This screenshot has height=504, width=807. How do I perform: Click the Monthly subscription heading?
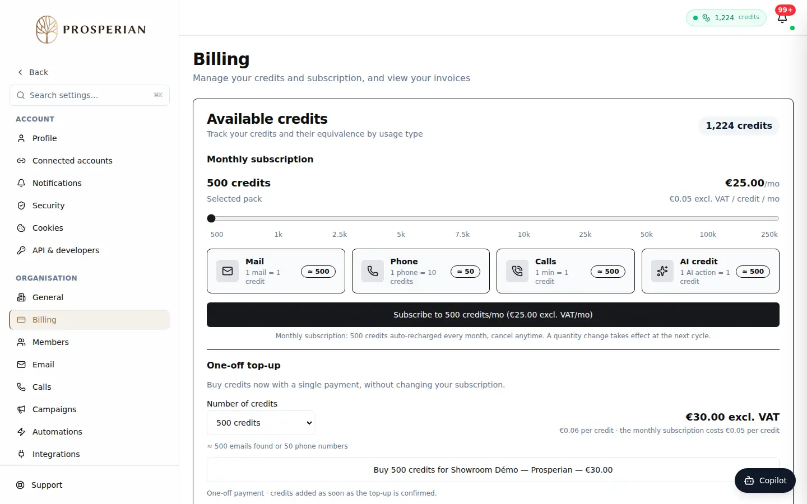click(260, 159)
